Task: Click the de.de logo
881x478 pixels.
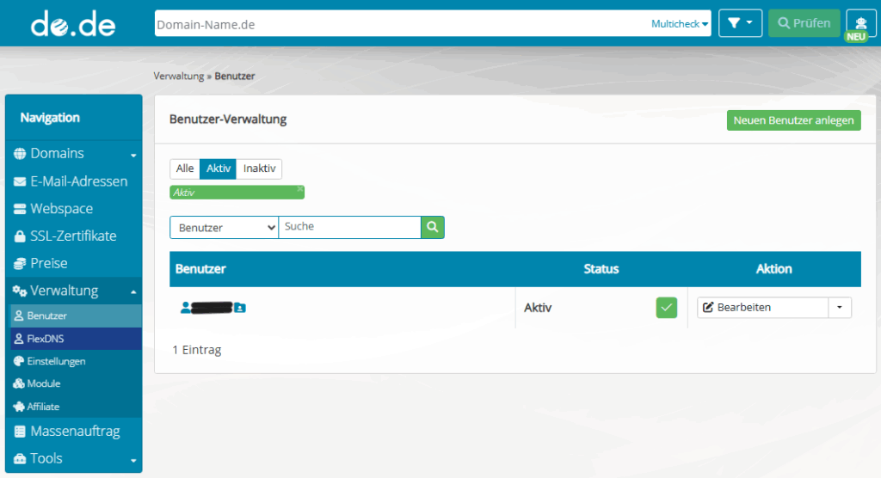Action: (x=73, y=24)
